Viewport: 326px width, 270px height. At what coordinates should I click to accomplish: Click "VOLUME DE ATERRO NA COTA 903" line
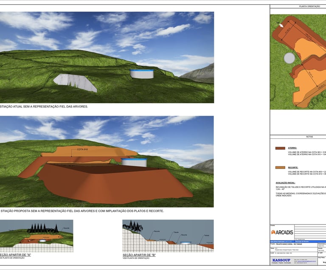click(307, 152)
